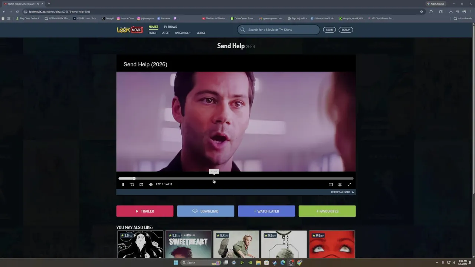Click the Chrome address bar URL
475x267 pixels.
click(60, 11)
